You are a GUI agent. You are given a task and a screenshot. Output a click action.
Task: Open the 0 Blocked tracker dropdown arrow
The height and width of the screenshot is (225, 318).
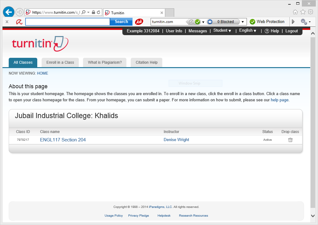243,22
